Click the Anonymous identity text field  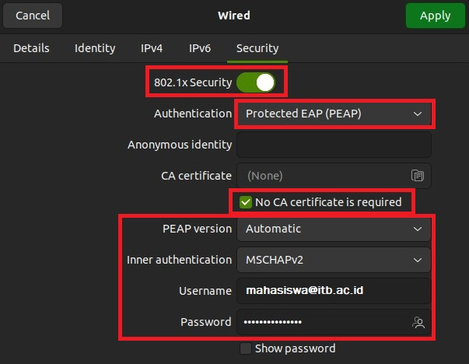[x=333, y=145]
